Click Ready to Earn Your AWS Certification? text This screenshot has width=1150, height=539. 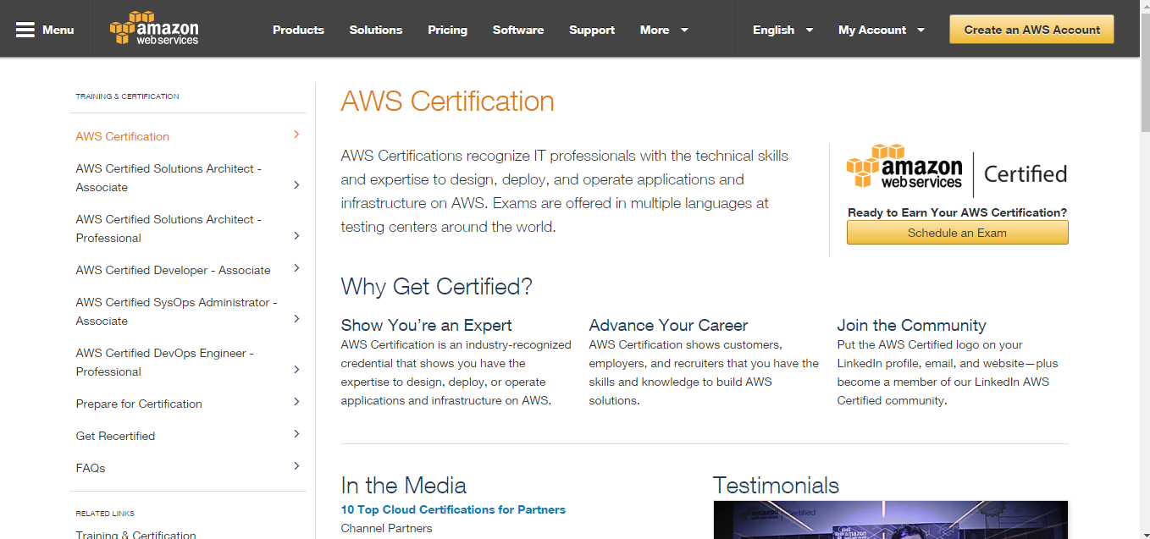957,212
